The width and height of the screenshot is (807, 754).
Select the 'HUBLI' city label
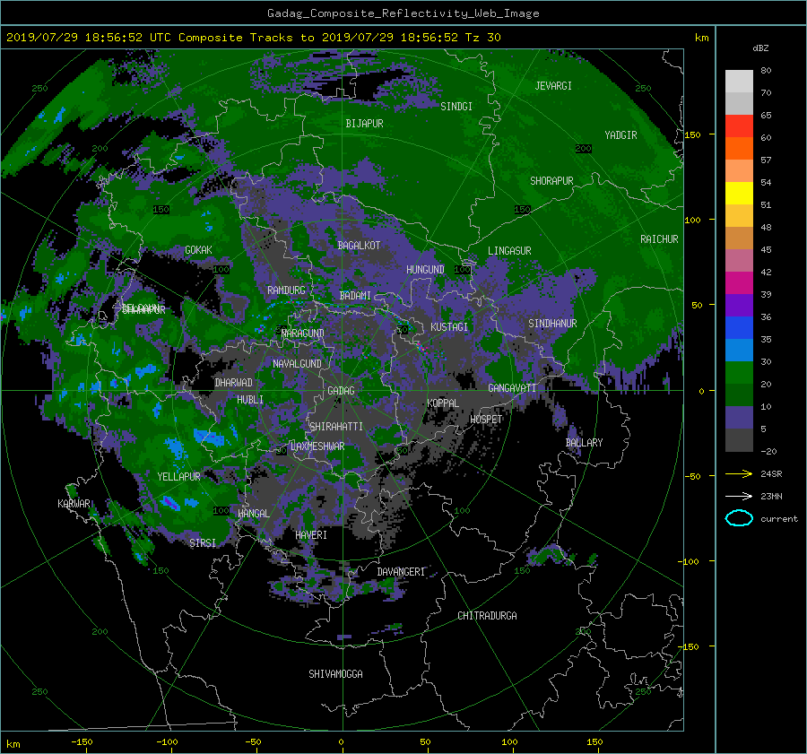[249, 400]
